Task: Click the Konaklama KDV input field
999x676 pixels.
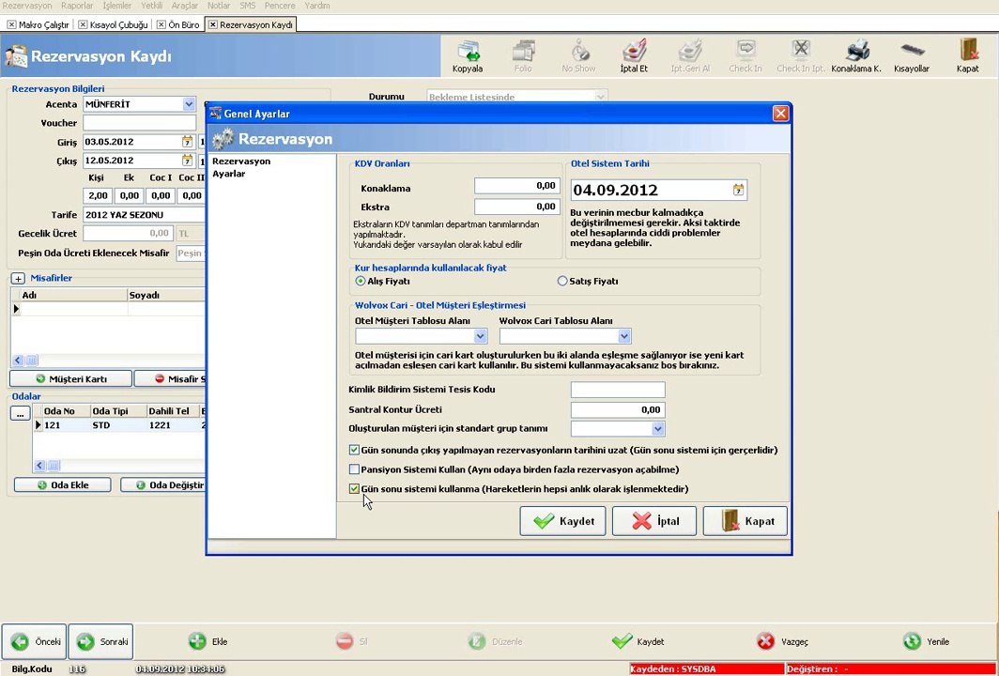Action: [x=516, y=186]
